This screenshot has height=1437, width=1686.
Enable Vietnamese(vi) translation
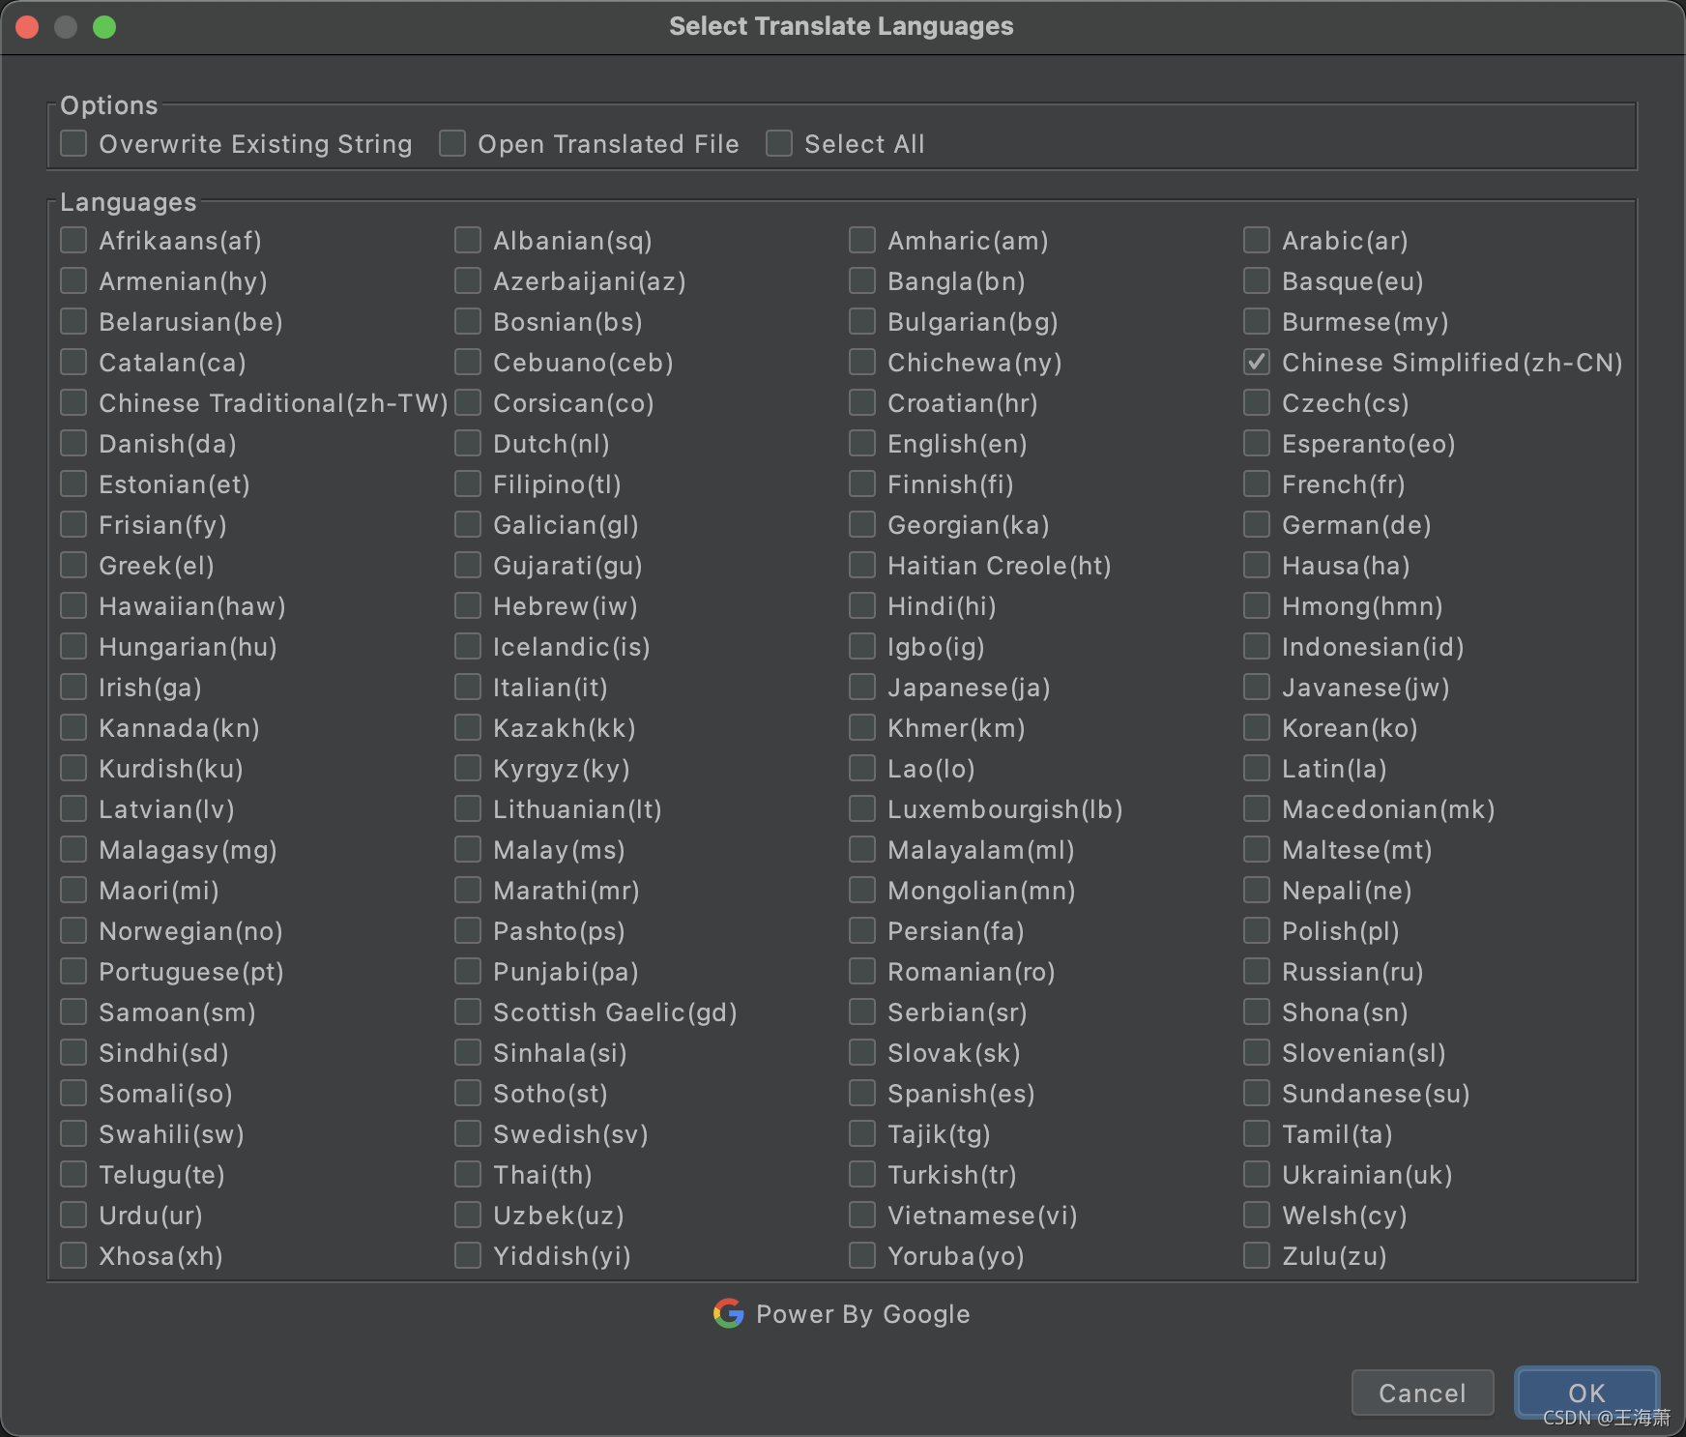click(860, 1215)
